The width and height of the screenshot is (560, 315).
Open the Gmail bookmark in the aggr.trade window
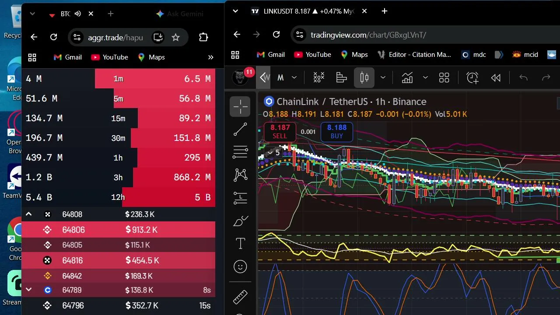point(67,57)
